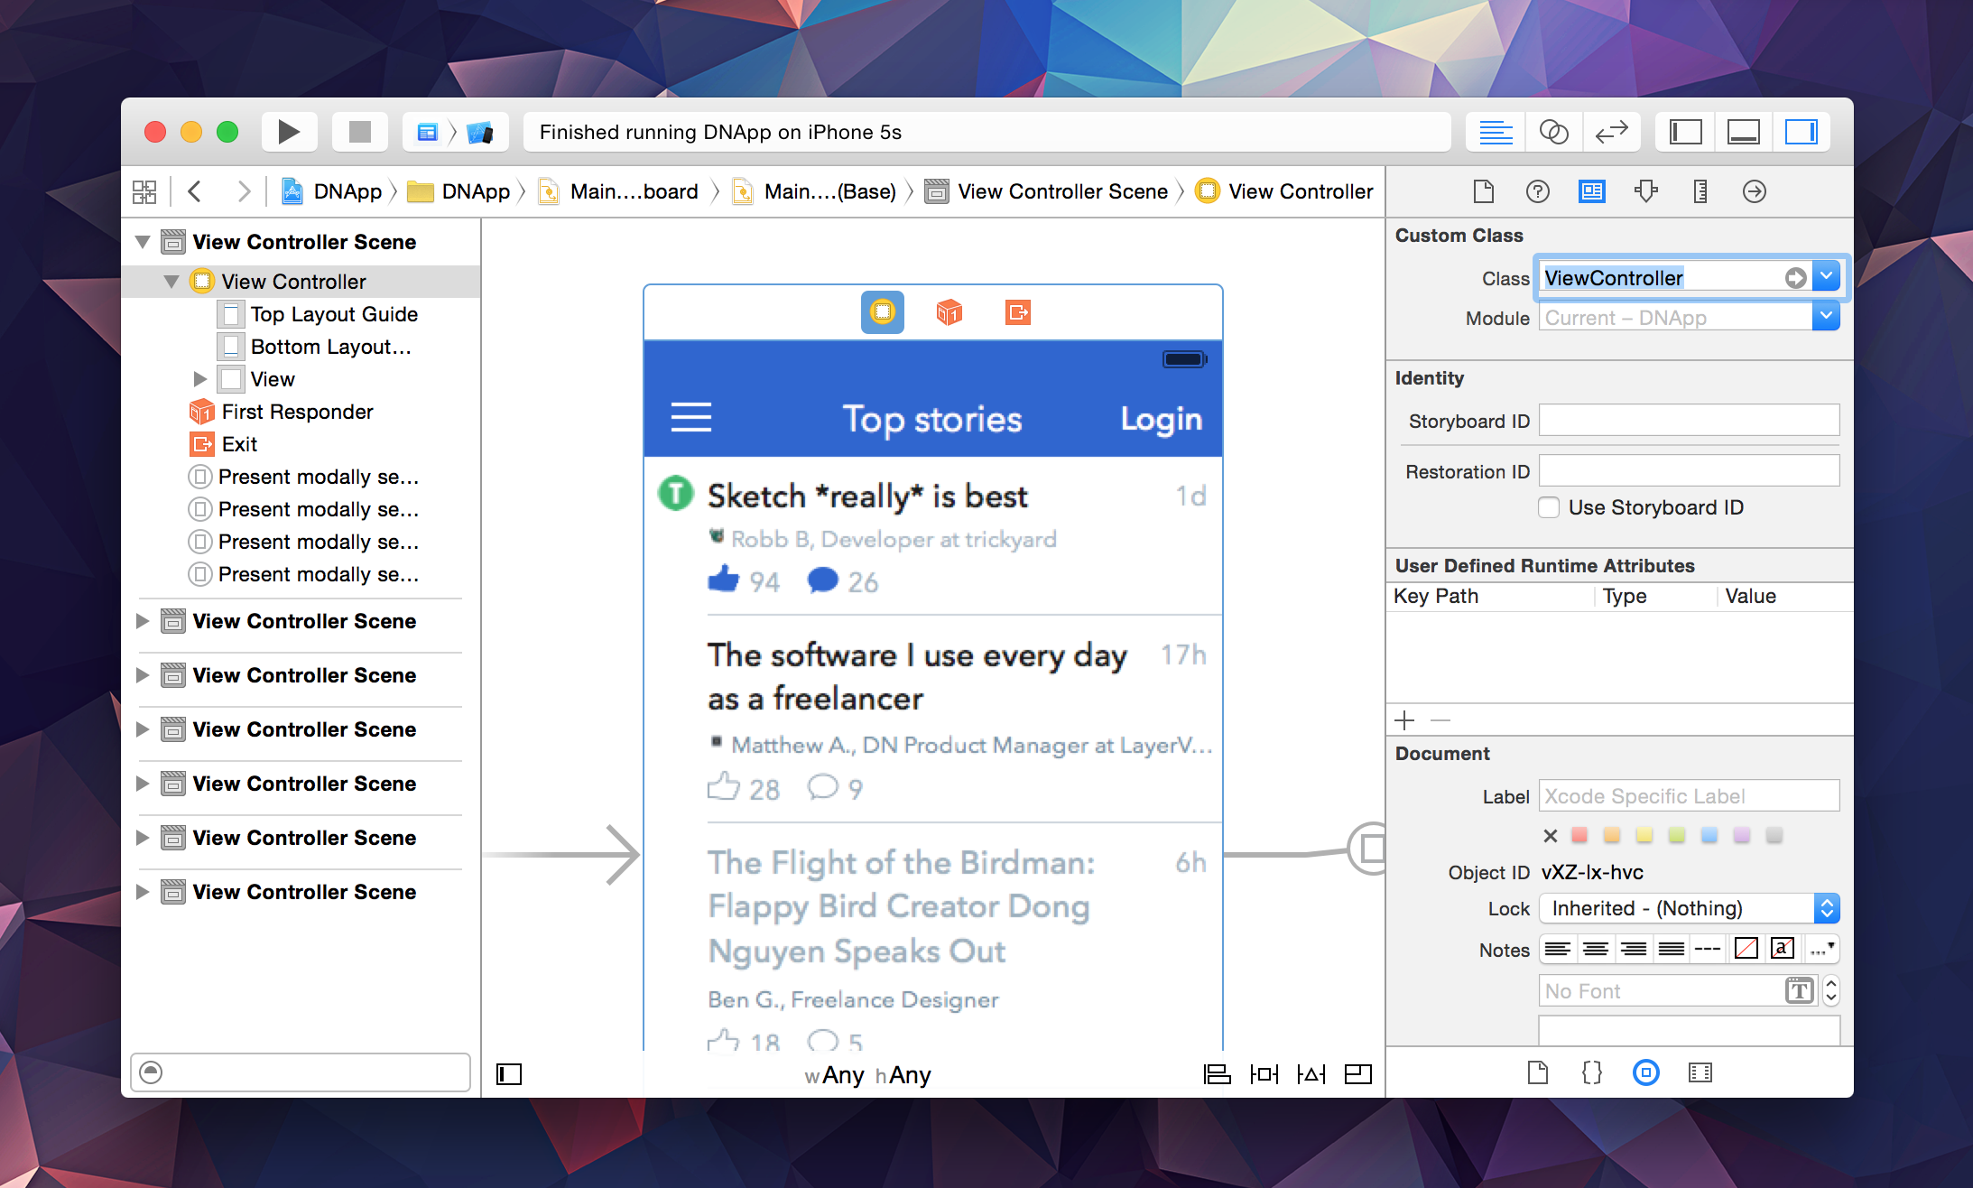This screenshot has height=1188, width=1973.
Task: Choose the yellow label color
Action: click(x=1644, y=836)
